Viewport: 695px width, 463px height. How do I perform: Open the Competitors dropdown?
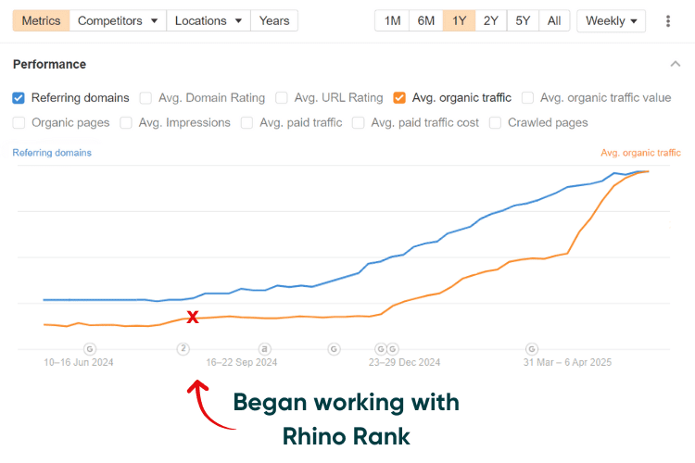click(118, 20)
